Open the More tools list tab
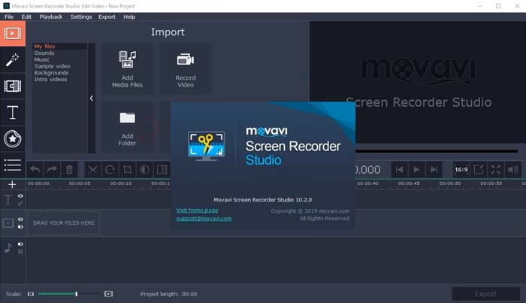The image size is (526, 303). pos(13,165)
